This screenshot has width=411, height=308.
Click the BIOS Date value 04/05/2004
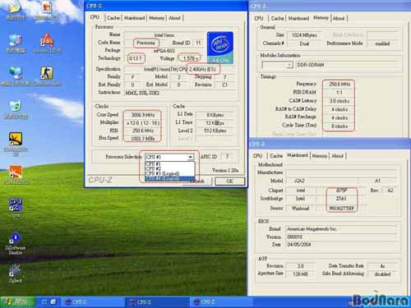pos(341,244)
